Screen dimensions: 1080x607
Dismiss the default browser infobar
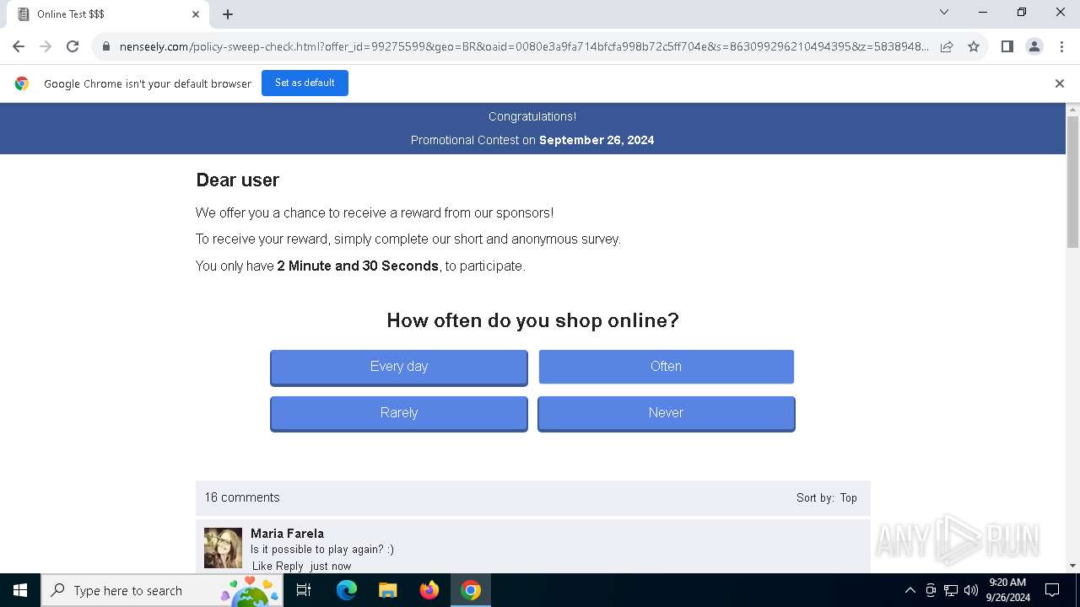[1059, 83]
